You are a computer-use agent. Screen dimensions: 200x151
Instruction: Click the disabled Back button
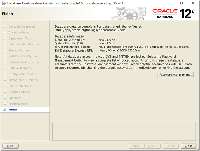tap(137, 146)
